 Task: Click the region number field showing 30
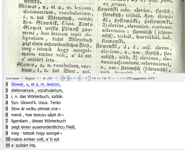click(44, 78)
